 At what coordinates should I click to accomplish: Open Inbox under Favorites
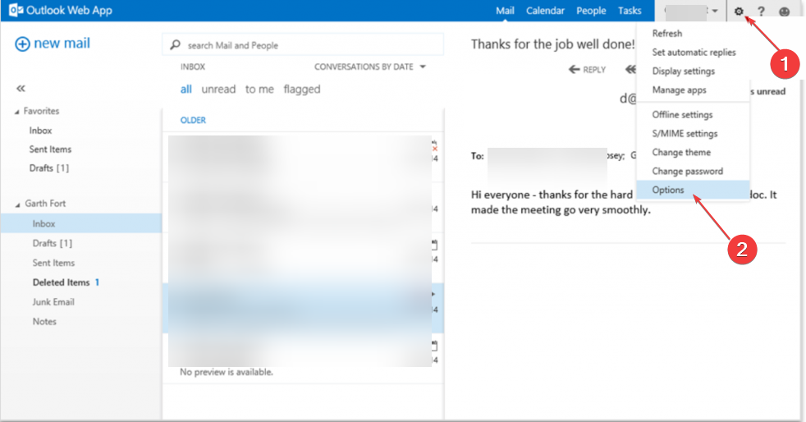(x=40, y=131)
